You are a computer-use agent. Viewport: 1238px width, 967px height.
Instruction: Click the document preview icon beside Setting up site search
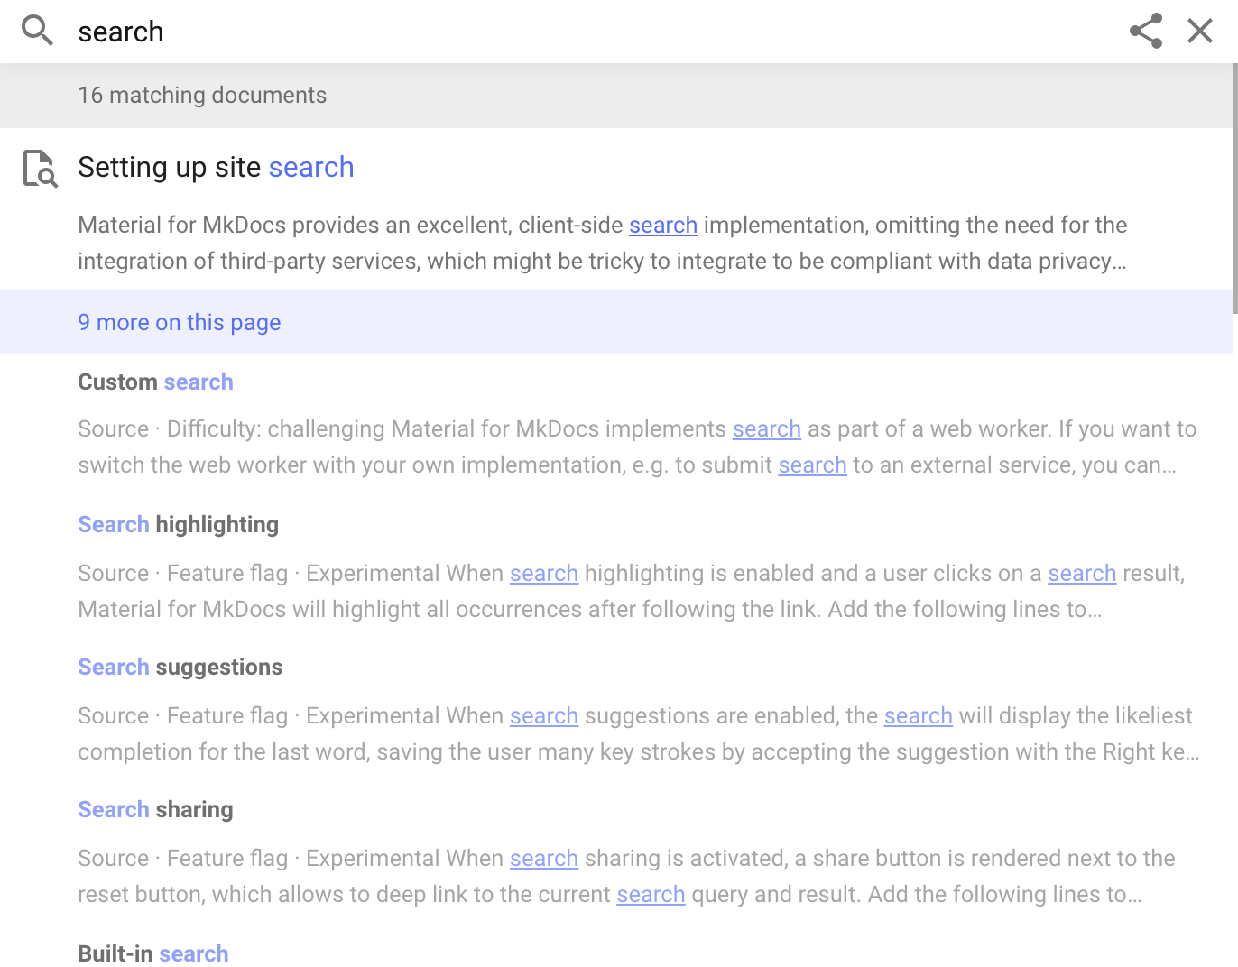[x=38, y=170]
